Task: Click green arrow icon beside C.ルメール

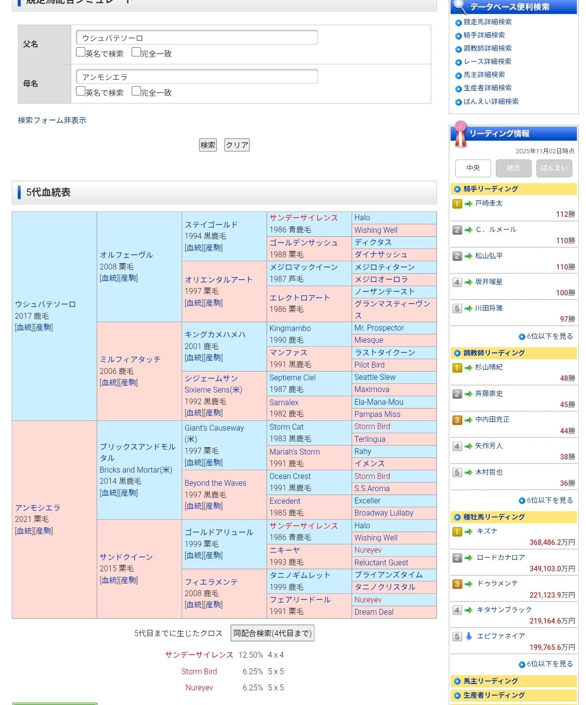Action: point(468,230)
